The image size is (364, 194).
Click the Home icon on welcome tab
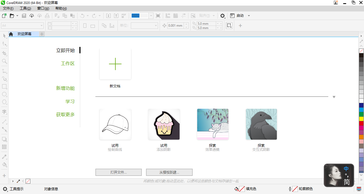[11, 34]
